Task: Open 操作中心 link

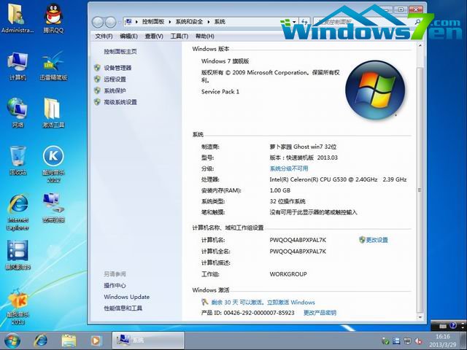Action: [x=115, y=285]
